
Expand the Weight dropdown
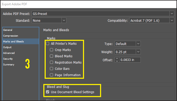click(x=138, y=52)
